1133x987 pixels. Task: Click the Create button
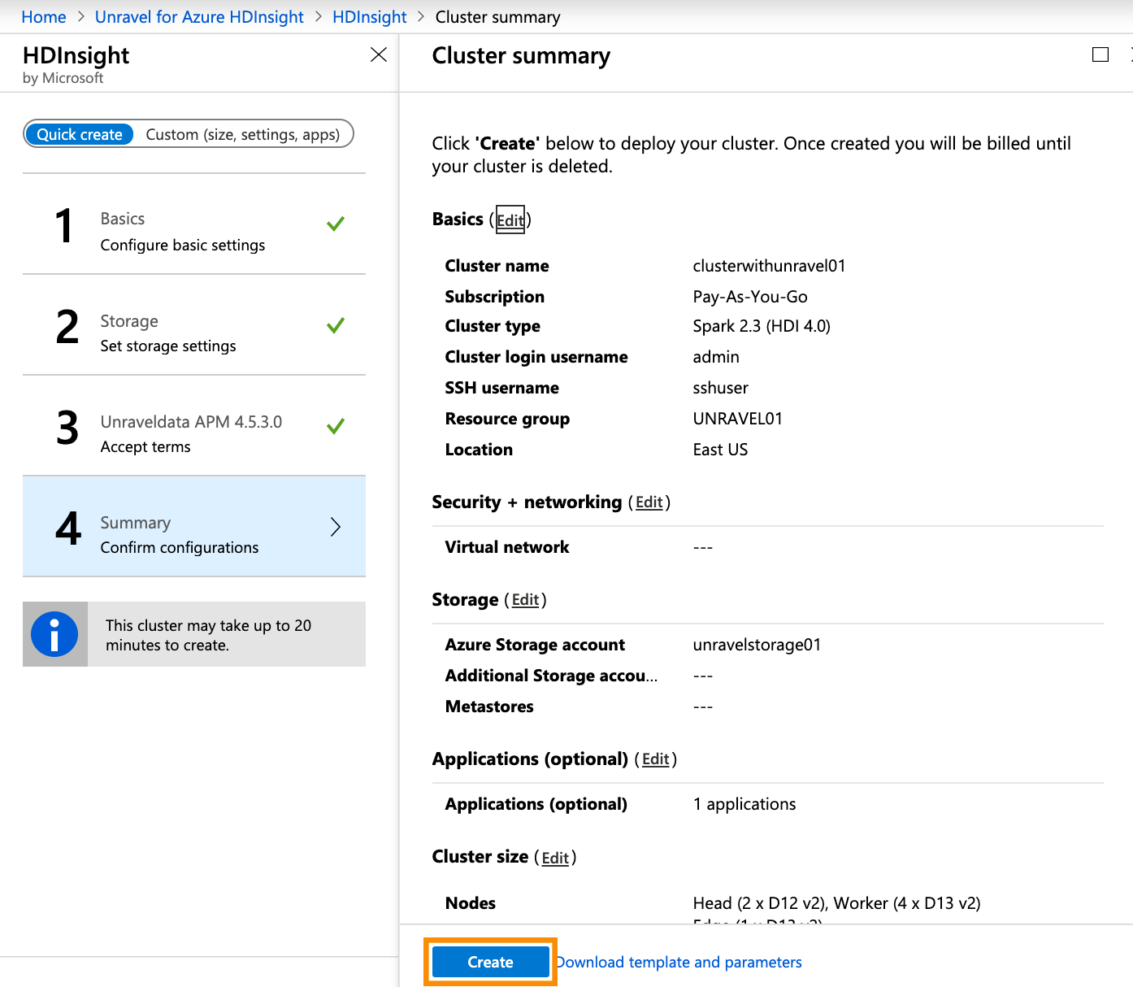tap(491, 962)
